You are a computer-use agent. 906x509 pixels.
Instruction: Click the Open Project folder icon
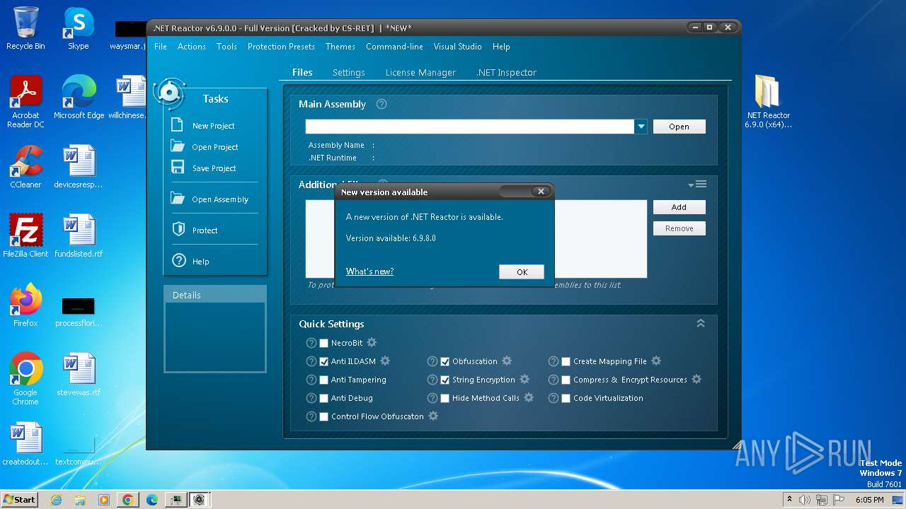tap(178, 146)
